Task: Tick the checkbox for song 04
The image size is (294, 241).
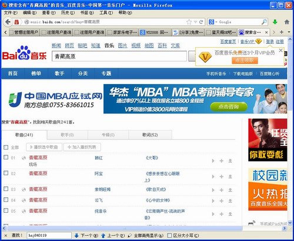Action: point(6,199)
